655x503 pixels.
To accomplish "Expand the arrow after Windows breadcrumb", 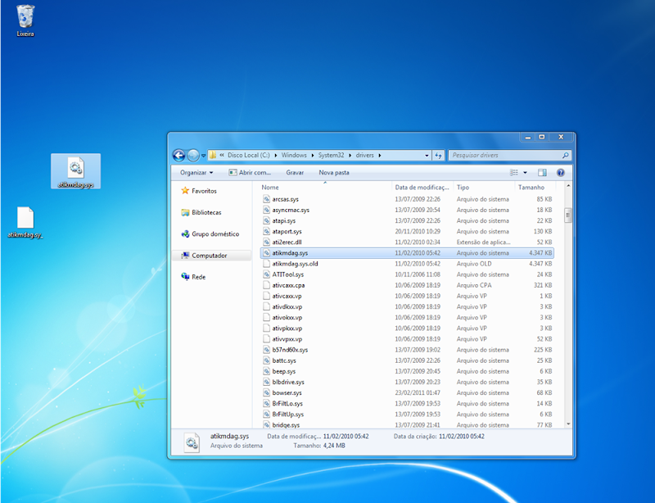I will [x=313, y=155].
